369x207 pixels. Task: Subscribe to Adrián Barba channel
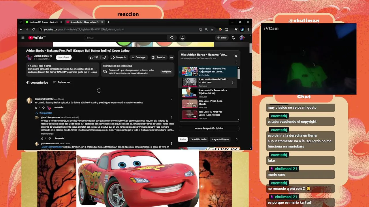tap(64, 57)
